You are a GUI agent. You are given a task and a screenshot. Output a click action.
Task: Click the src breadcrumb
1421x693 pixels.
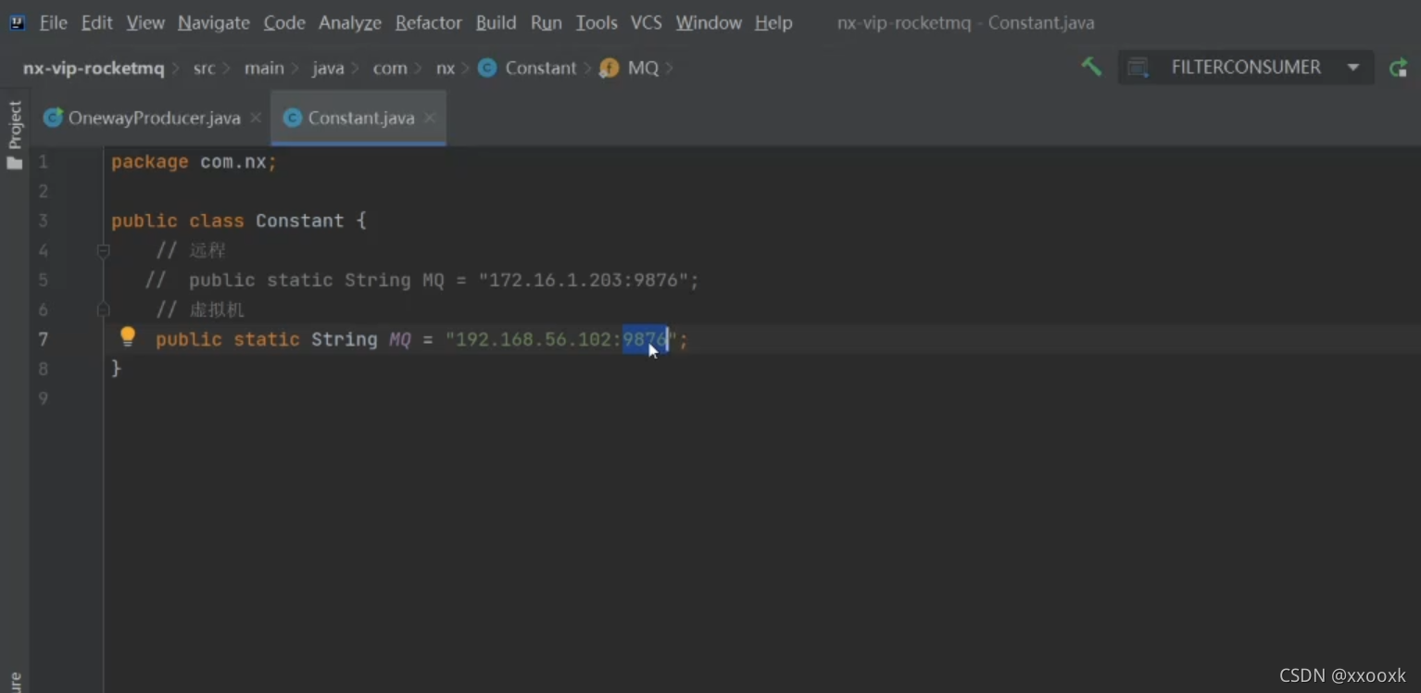click(x=204, y=68)
